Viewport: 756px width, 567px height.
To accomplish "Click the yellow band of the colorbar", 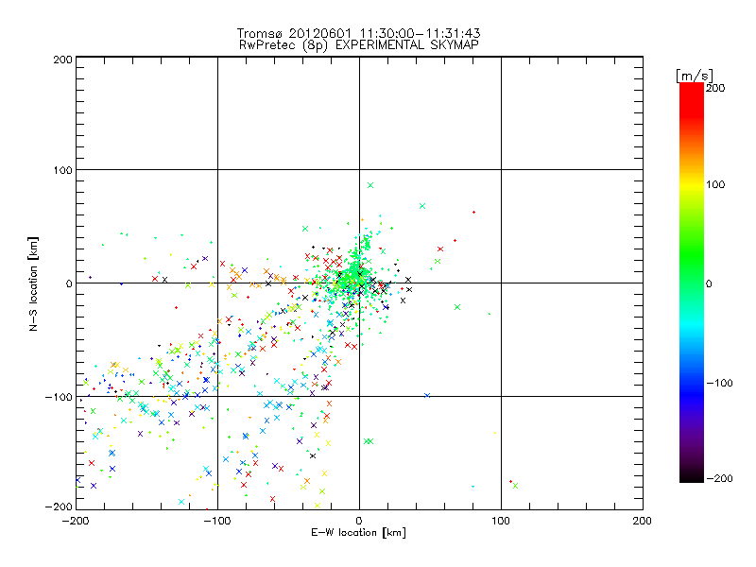I will coord(692,184).
